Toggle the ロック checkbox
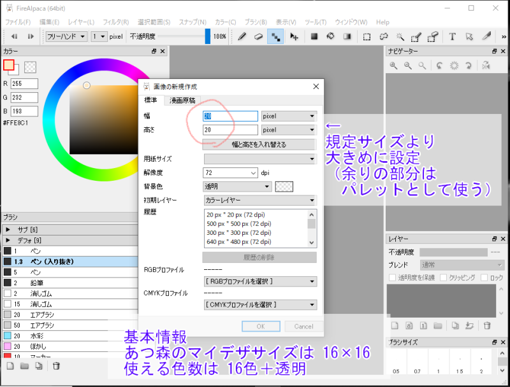Screen dimensions: 510x387 click(484, 278)
